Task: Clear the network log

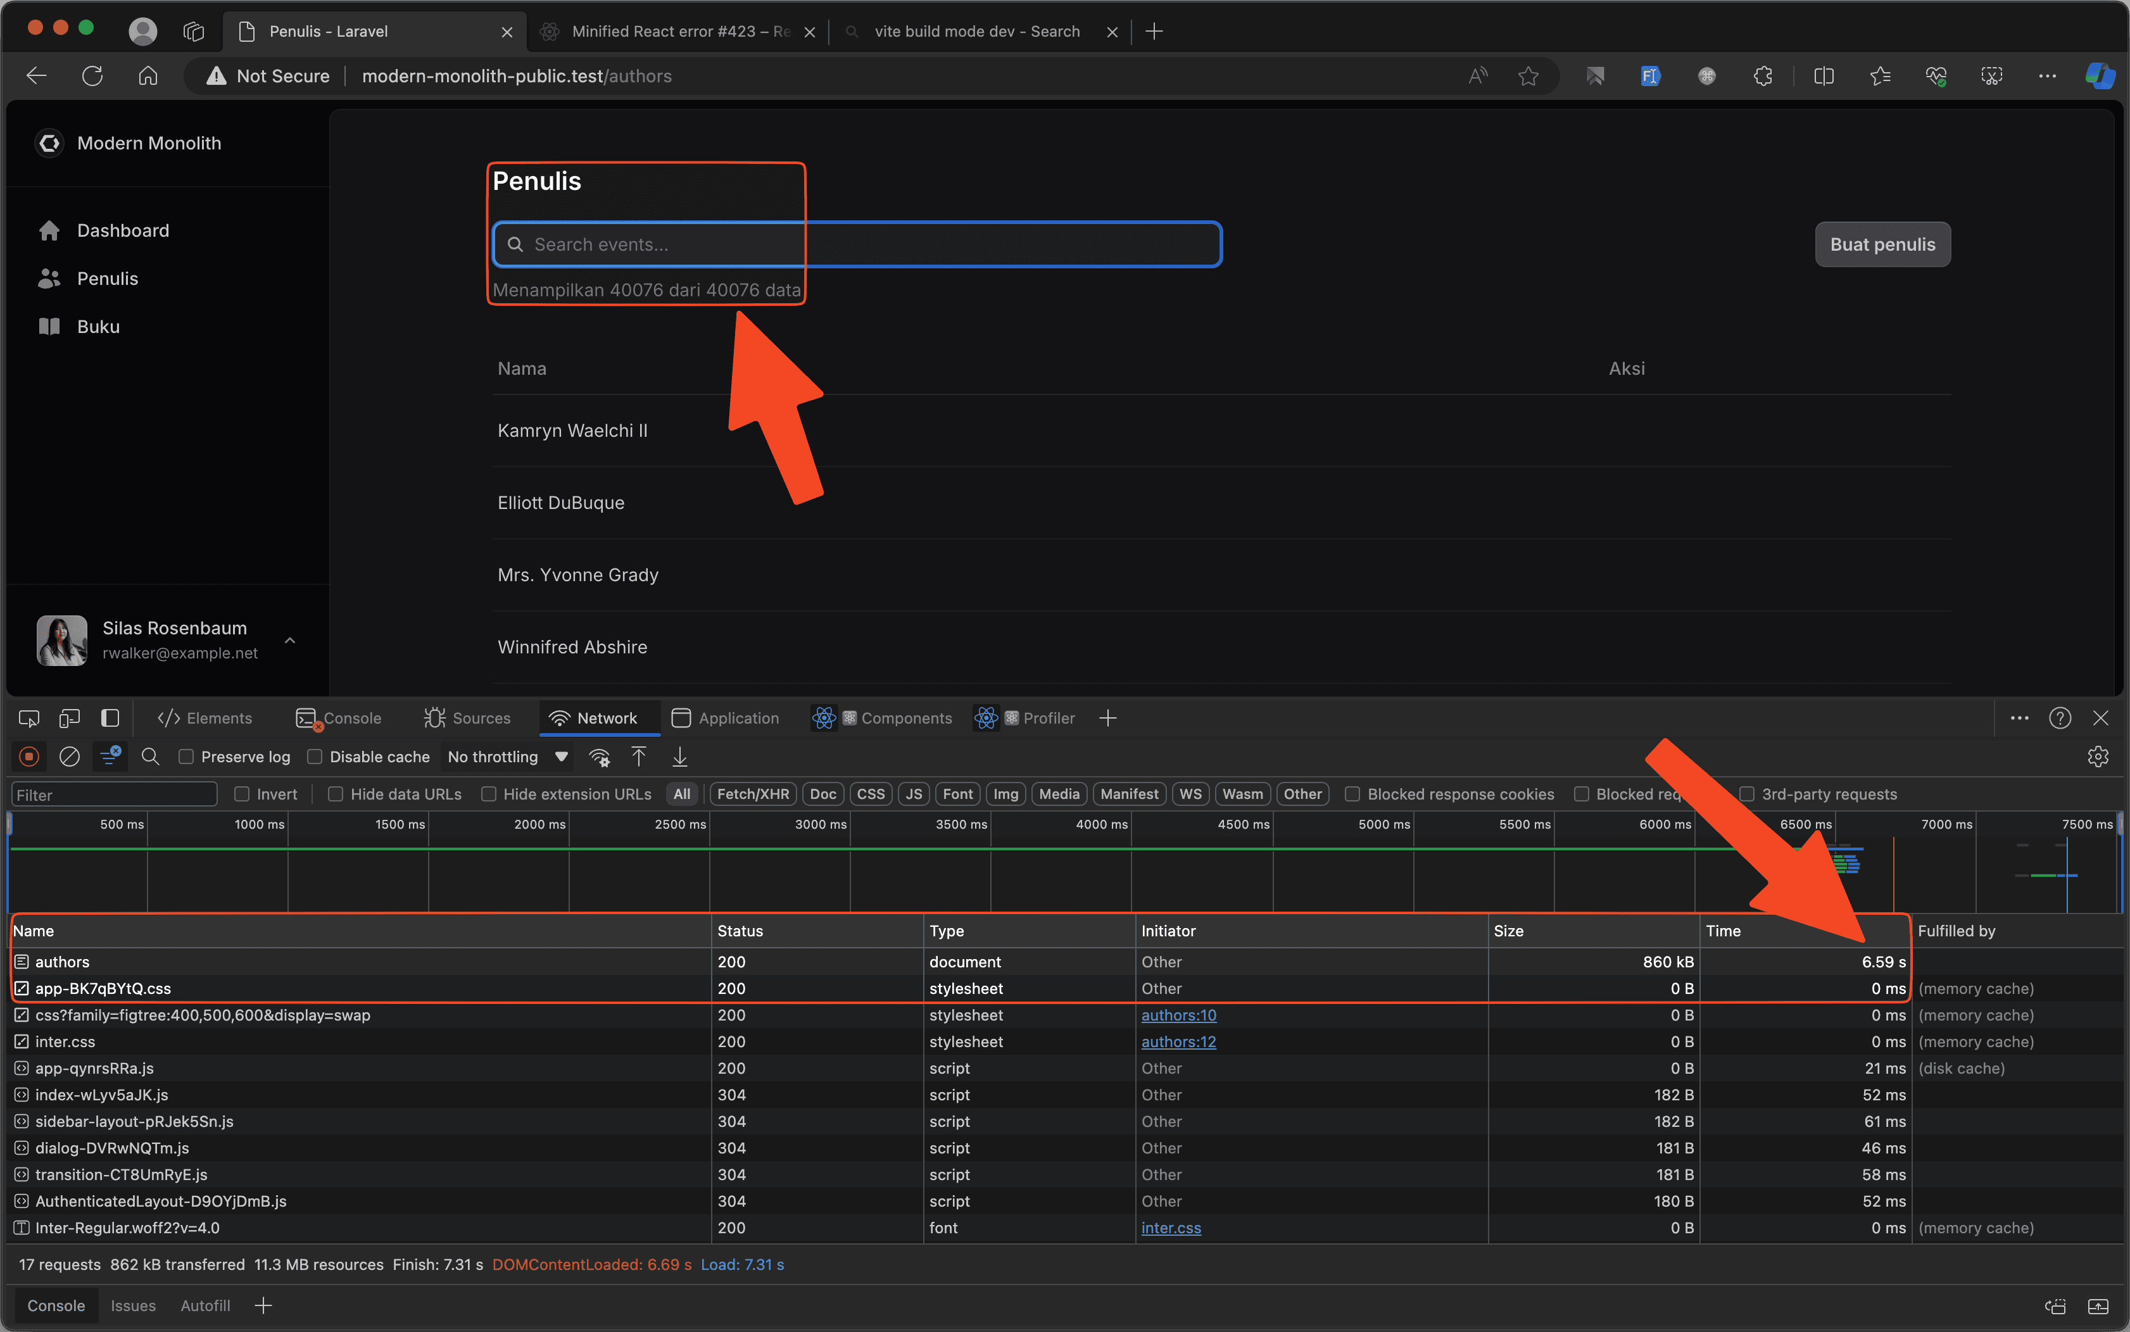Action: (x=70, y=757)
